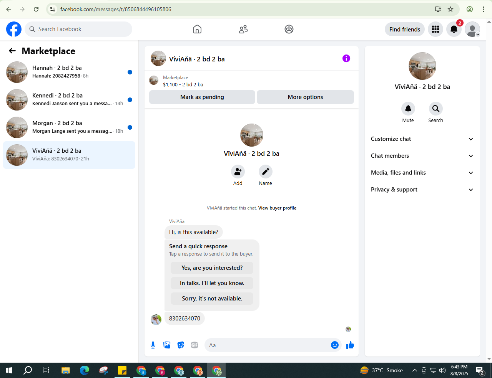Open the Groups icon in top navigation

point(289,29)
